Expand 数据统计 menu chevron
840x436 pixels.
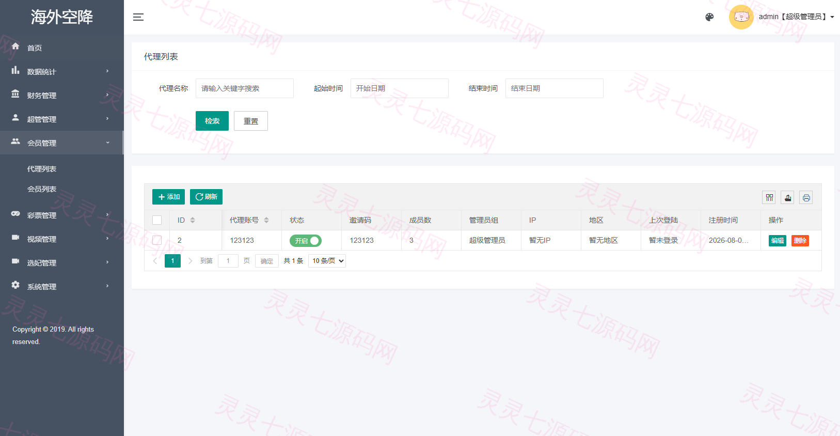click(x=107, y=71)
